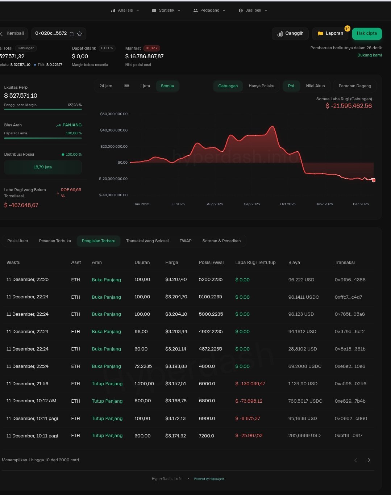Click the Penggunaan Margin progress bar
The image size is (391, 495).
click(43, 109)
